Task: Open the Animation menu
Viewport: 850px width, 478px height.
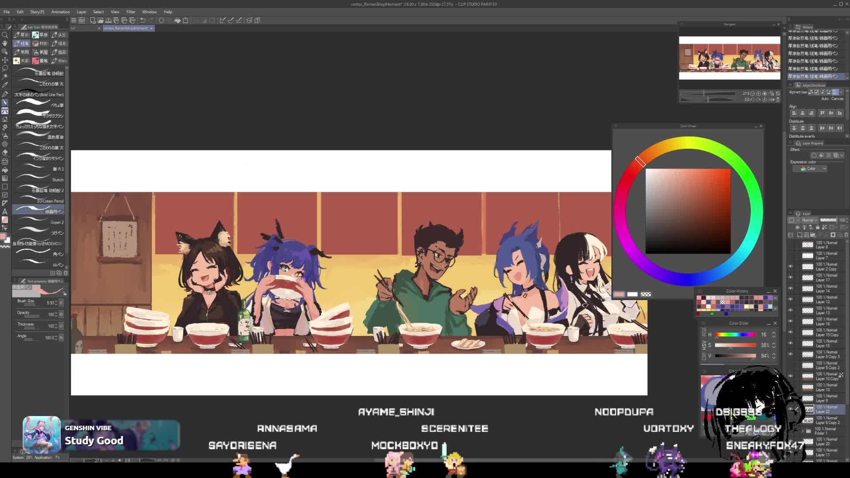Action: 60,12
